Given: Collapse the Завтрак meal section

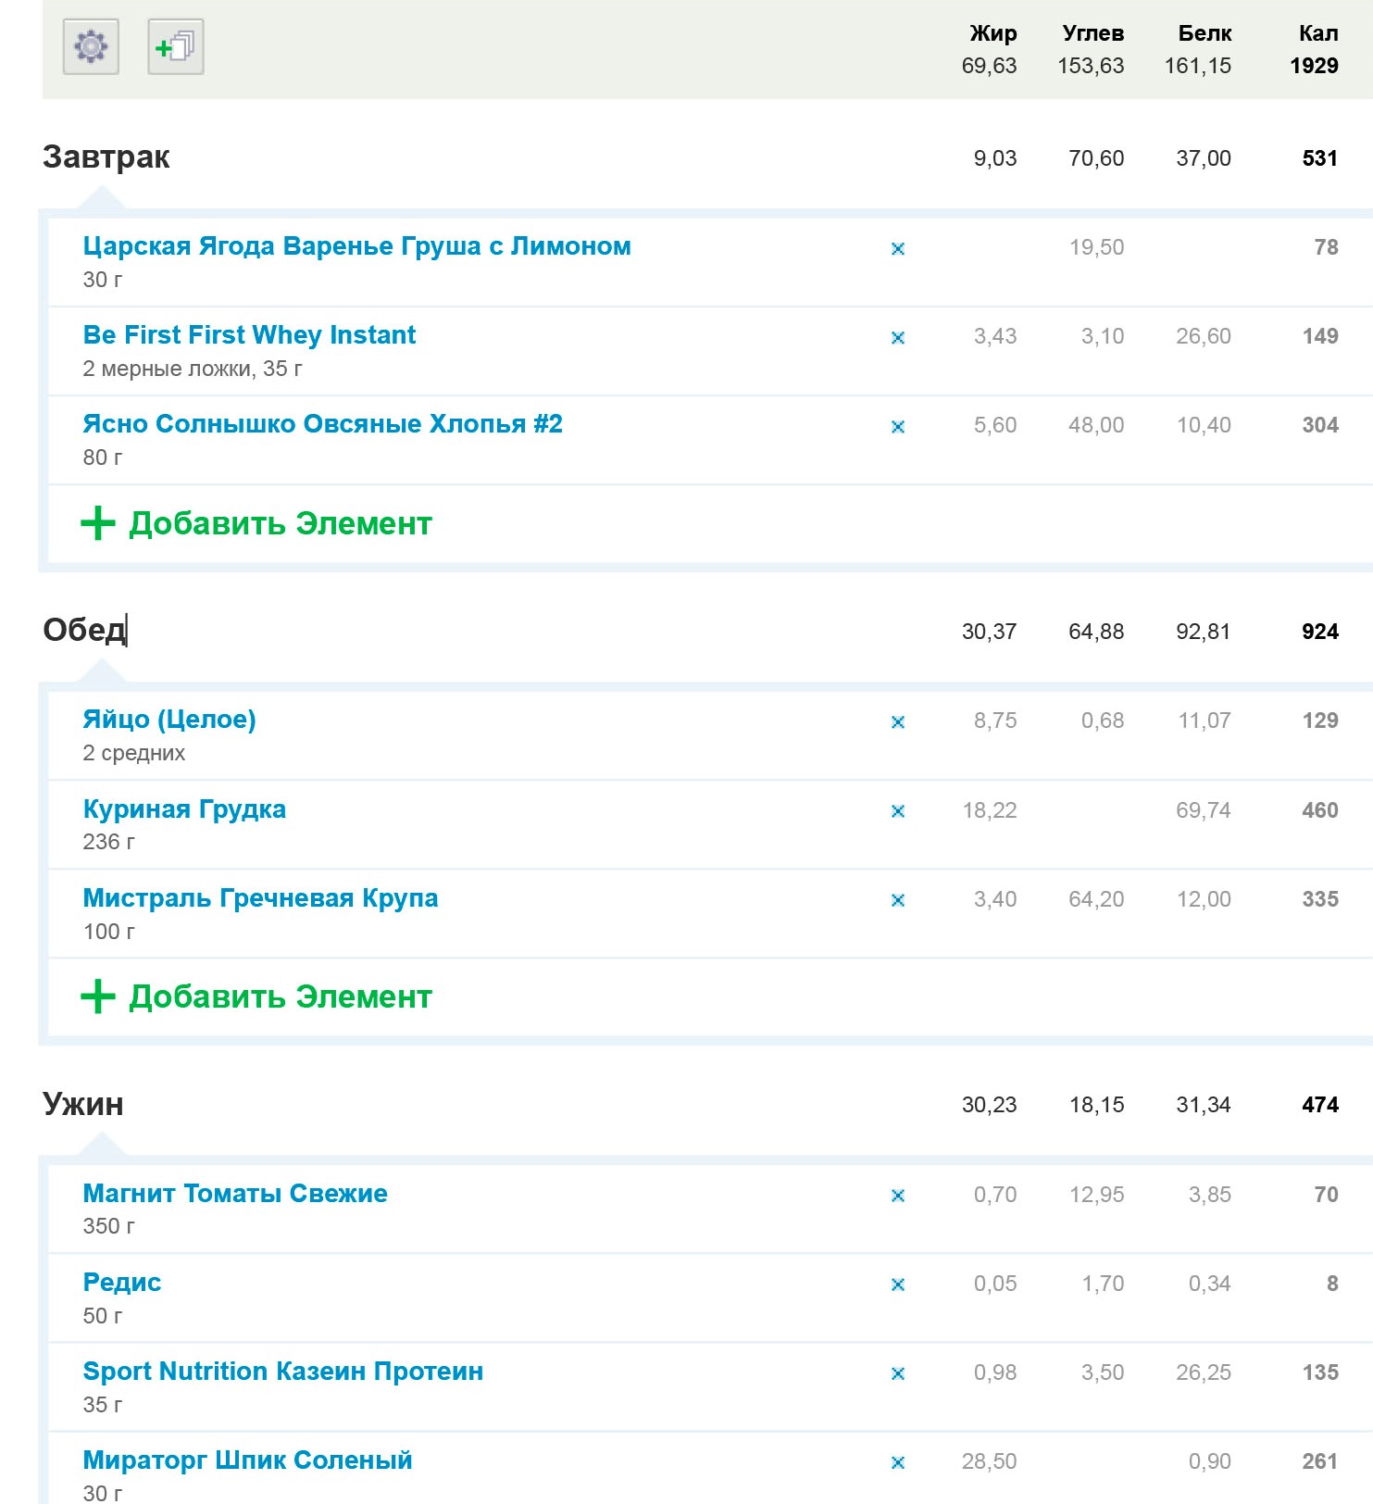Looking at the screenshot, I should click(x=106, y=157).
